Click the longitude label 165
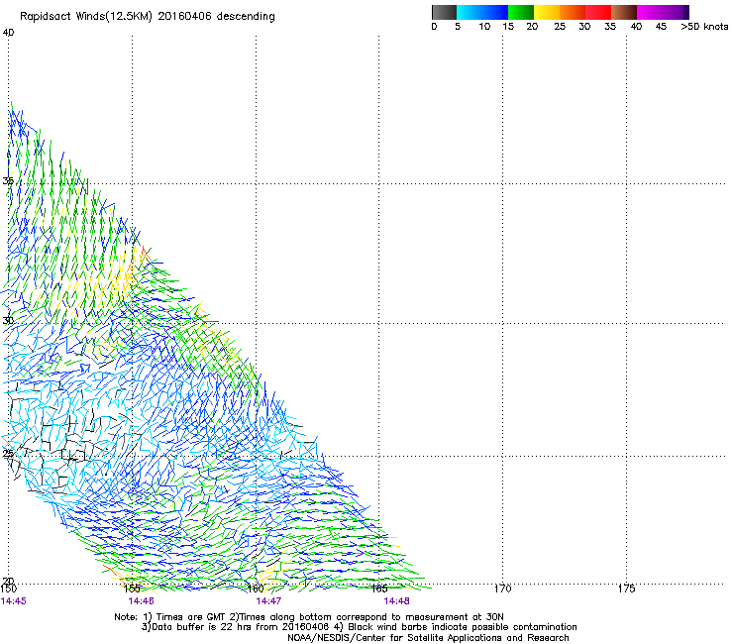Screen dimensions: 733x644 tap(379, 589)
